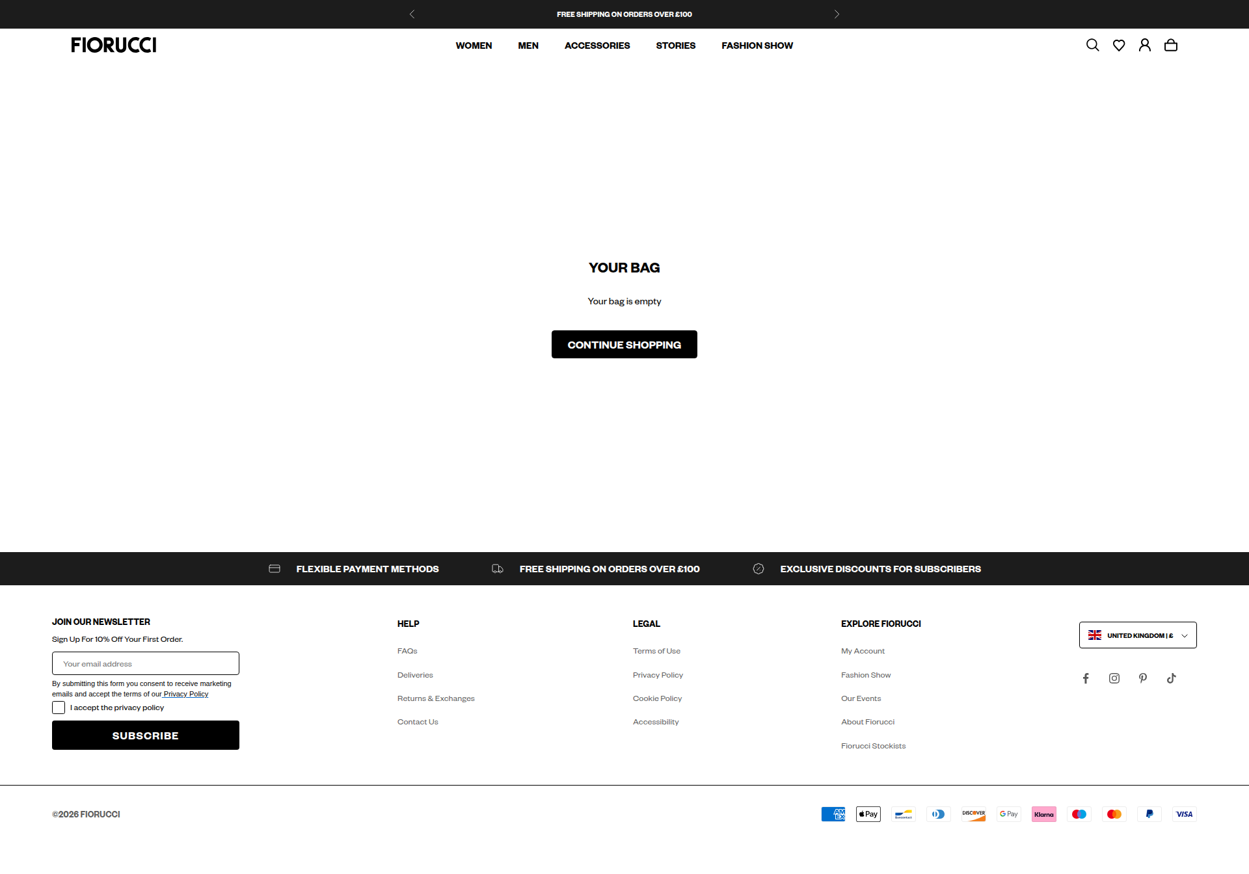
Task: Open the TikTok social icon
Action: tap(1172, 678)
